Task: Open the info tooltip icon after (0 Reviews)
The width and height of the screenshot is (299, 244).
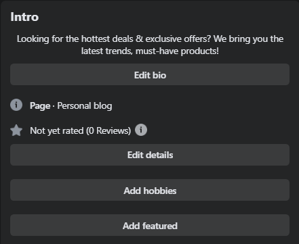Action: pos(141,130)
